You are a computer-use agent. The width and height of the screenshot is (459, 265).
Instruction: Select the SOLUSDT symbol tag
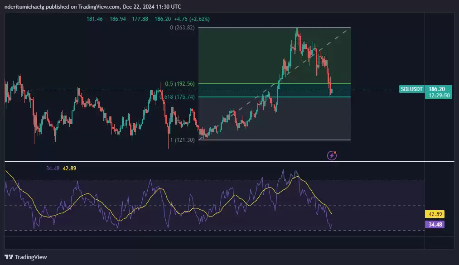(412, 89)
